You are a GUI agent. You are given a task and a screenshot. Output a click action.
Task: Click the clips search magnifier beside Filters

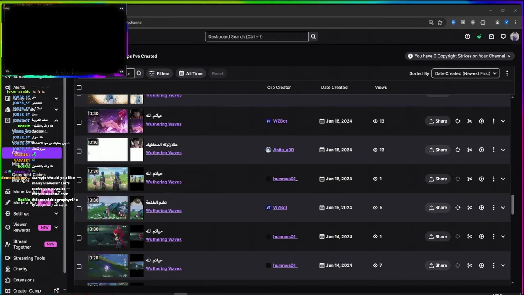(139, 73)
